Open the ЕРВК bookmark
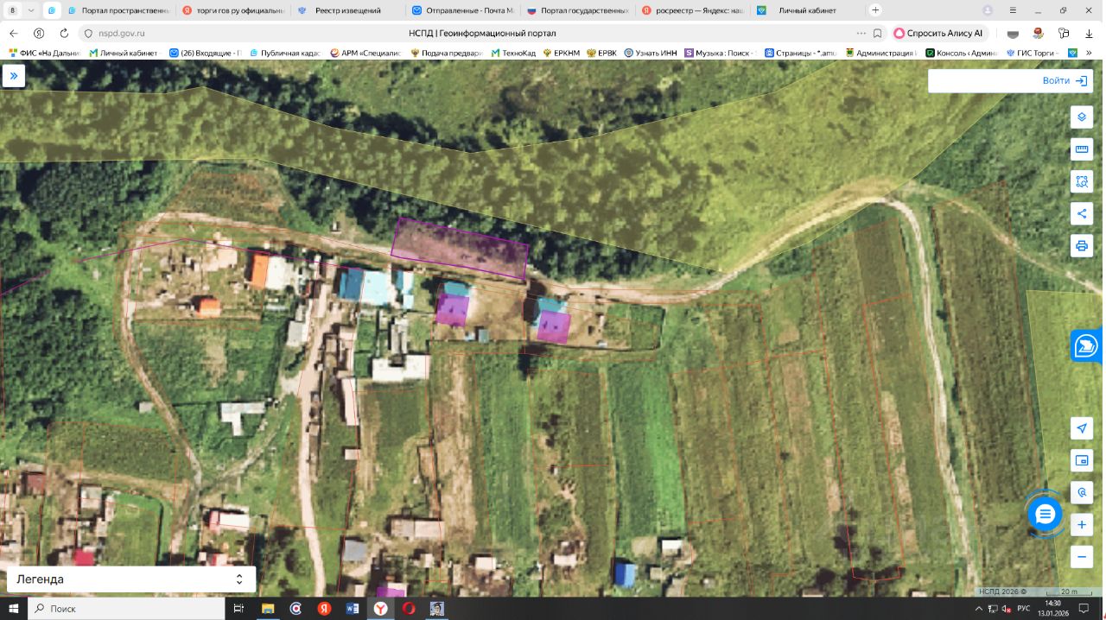Screen dimensions: 1106x620 tap(601, 53)
